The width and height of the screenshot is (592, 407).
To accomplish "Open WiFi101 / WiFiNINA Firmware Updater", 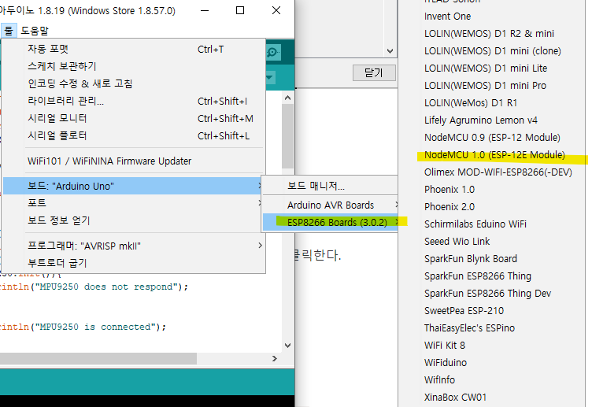I will [134, 161].
